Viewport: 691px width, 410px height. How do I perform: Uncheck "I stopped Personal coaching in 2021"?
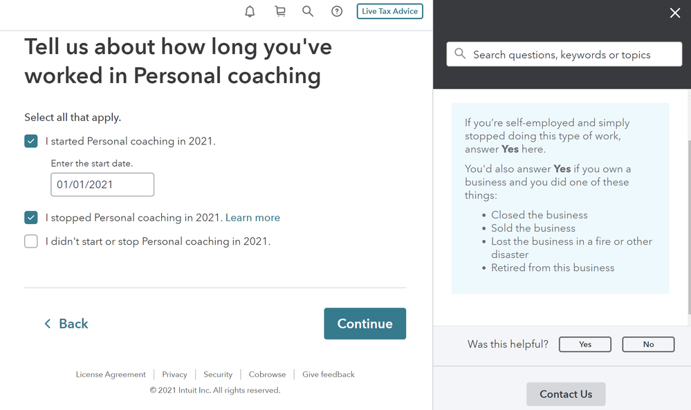pyautogui.click(x=31, y=218)
